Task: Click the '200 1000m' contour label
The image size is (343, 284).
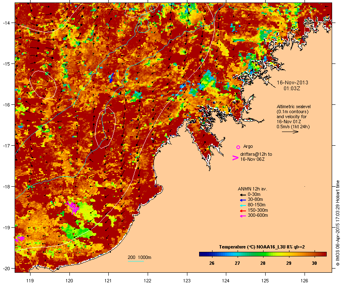Action: coord(139,257)
